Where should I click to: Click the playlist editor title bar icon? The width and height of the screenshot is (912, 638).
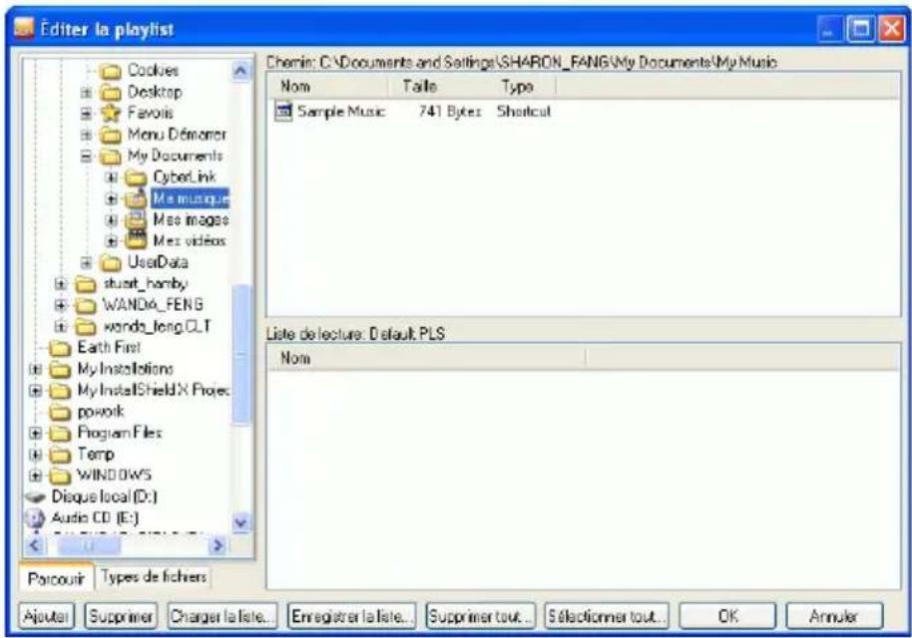click(24, 29)
